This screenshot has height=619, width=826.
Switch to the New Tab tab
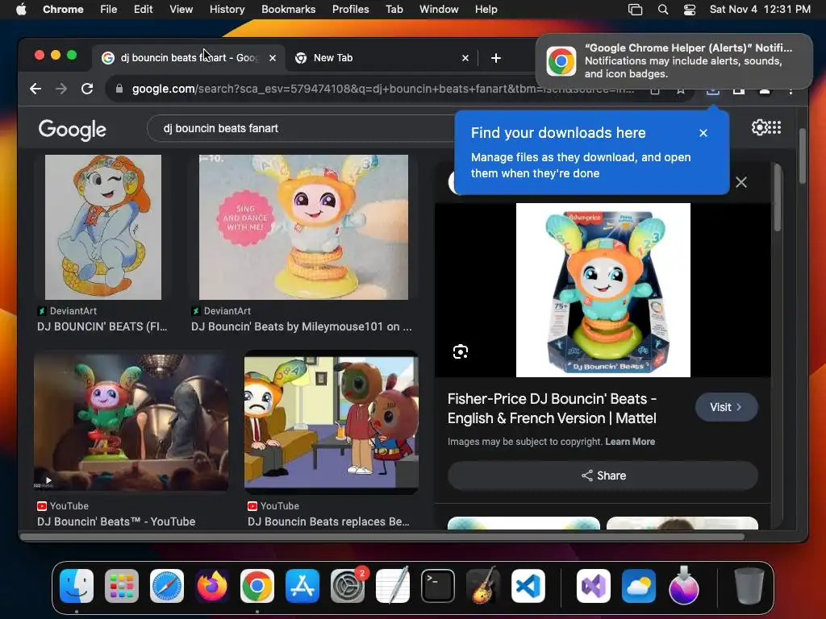(x=381, y=58)
